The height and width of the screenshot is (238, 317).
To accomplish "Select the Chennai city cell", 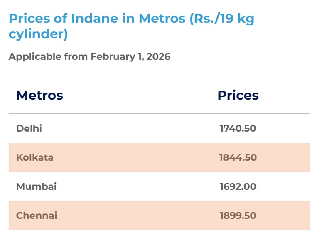I will (37, 216).
